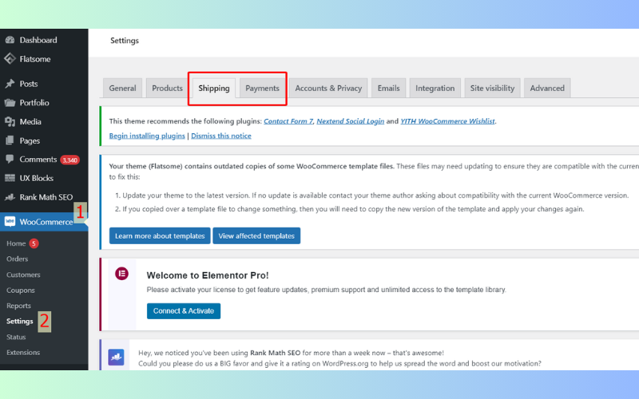Switch to Accounts & Privacy tab
The height and width of the screenshot is (399, 639).
click(328, 88)
